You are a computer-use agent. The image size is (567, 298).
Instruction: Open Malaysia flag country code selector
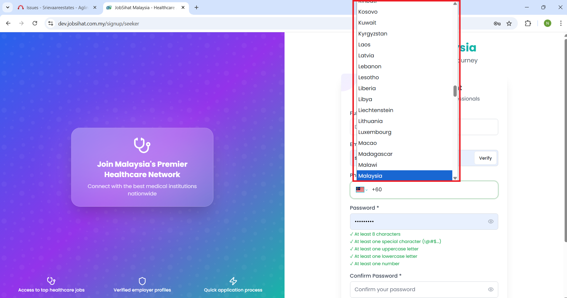(x=362, y=190)
